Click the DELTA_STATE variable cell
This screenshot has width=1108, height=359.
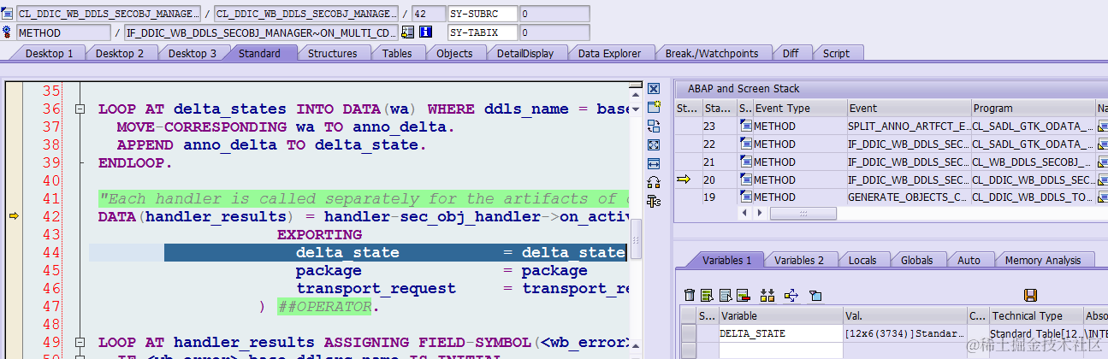click(780, 333)
